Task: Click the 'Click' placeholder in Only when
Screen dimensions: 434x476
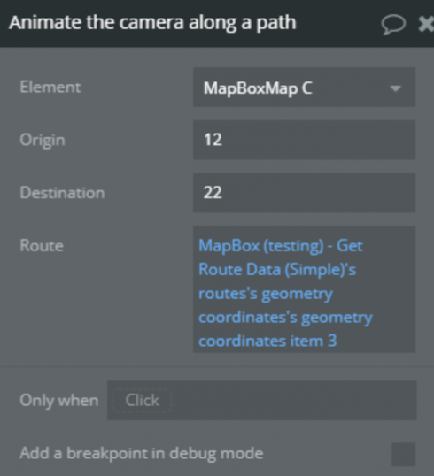Action: coord(142,400)
